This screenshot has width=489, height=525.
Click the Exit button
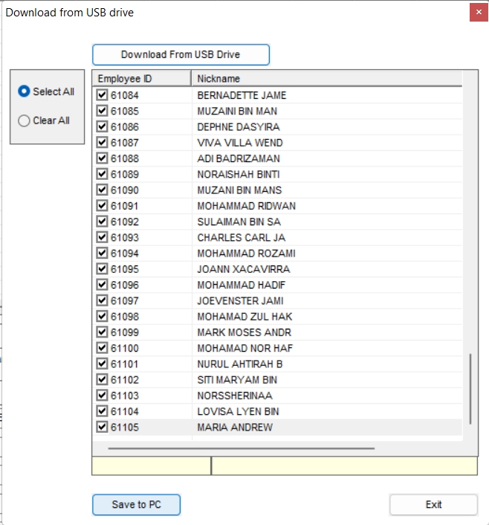[x=433, y=504]
